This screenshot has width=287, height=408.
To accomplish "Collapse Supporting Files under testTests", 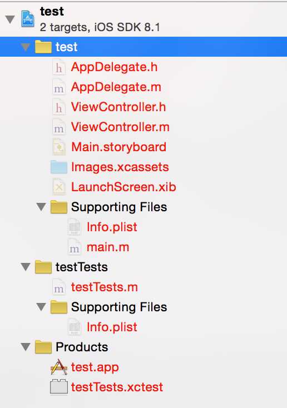I will point(41,307).
